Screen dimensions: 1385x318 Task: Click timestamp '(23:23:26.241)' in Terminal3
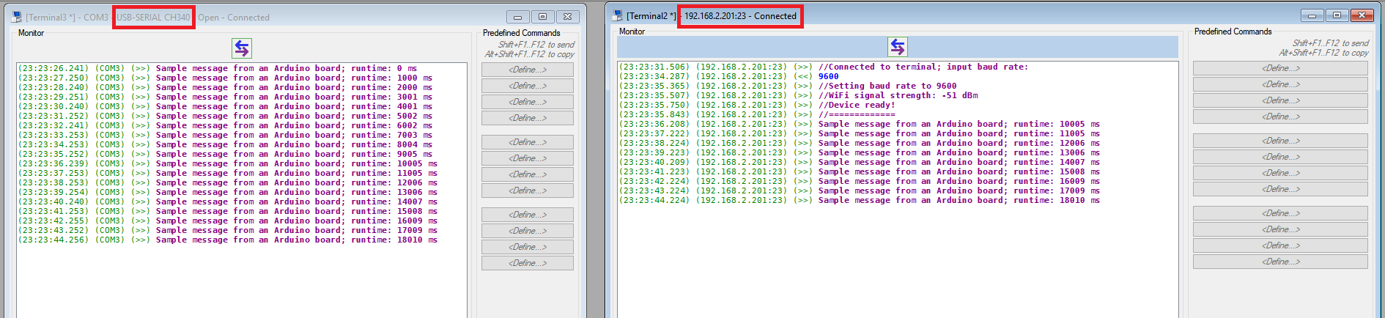53,68
